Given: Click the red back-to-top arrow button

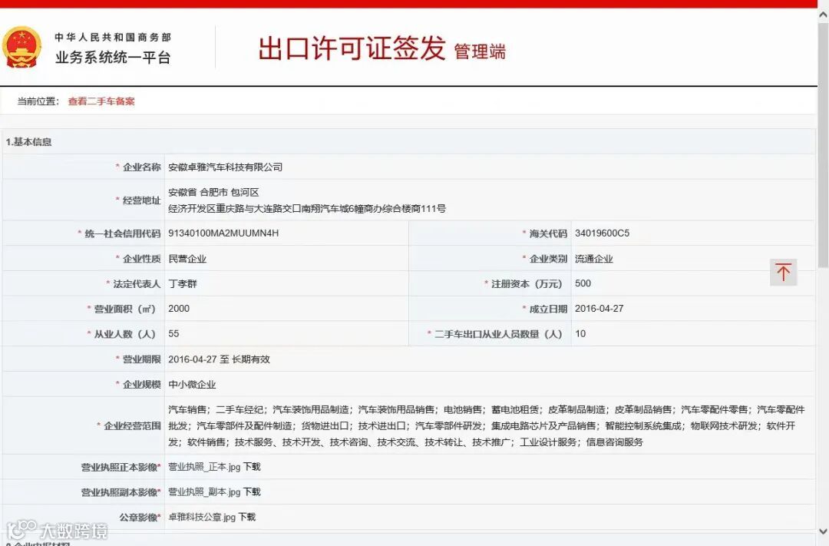Looking at the screenshot, I should (783, 272).
